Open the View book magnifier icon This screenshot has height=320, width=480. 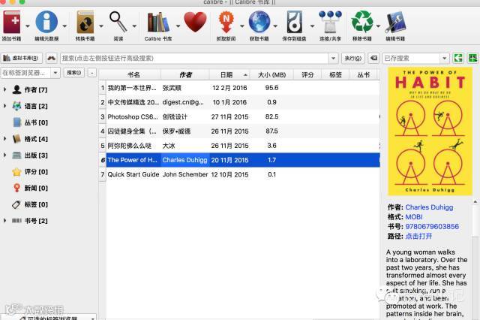click(x=118, y=22)
